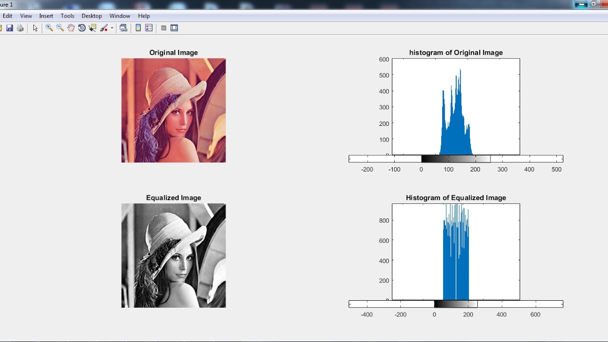Open the Desktop menu
This screenshot has width=608, height=342.
[92, 16]
